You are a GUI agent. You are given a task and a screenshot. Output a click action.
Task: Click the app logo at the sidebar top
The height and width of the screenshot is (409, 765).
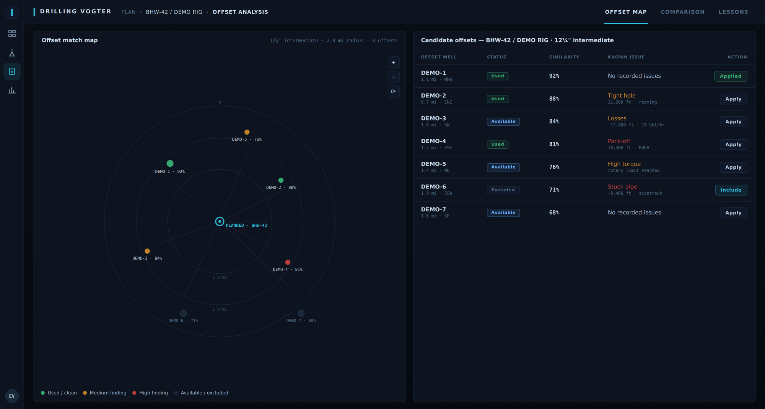click(12, 12)
